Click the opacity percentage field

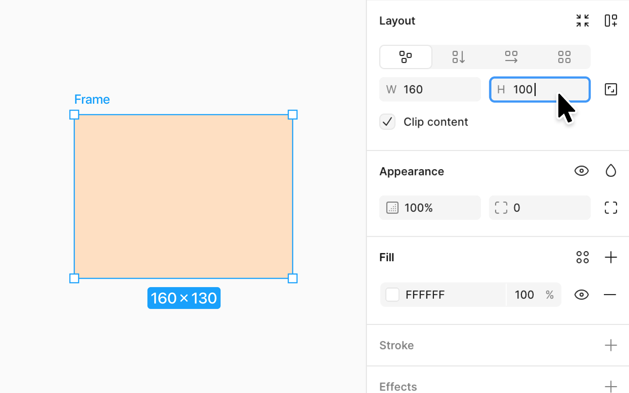pyautogui.click(x=430, y=207)
